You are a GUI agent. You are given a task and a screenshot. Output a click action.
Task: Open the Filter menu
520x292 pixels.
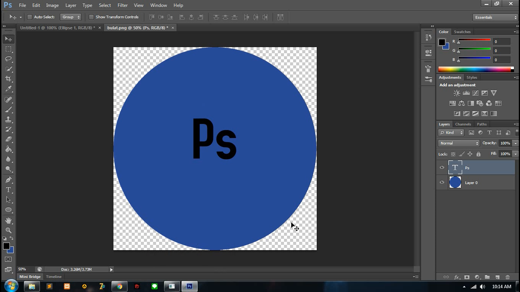[x=123, y=5]
